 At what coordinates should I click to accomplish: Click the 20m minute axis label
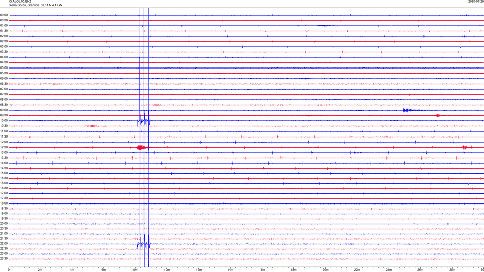[325, 270]
